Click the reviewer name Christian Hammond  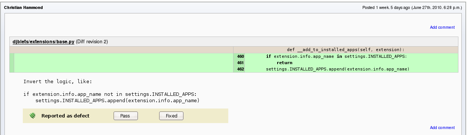23,7
